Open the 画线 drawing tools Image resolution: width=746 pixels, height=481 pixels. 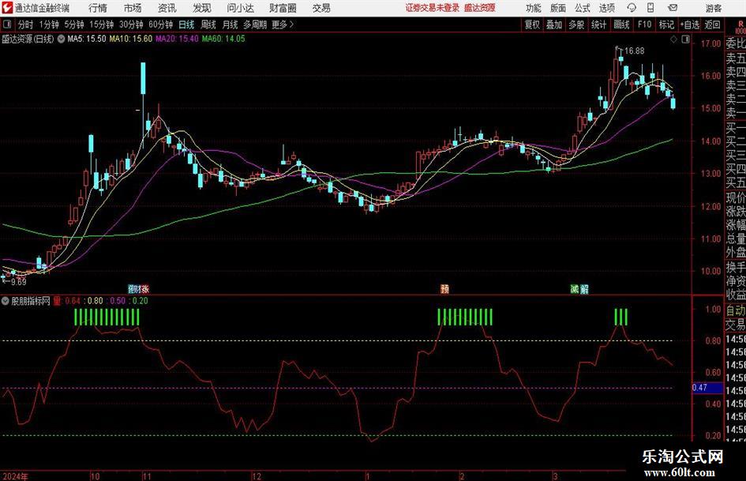coord(621,24)
